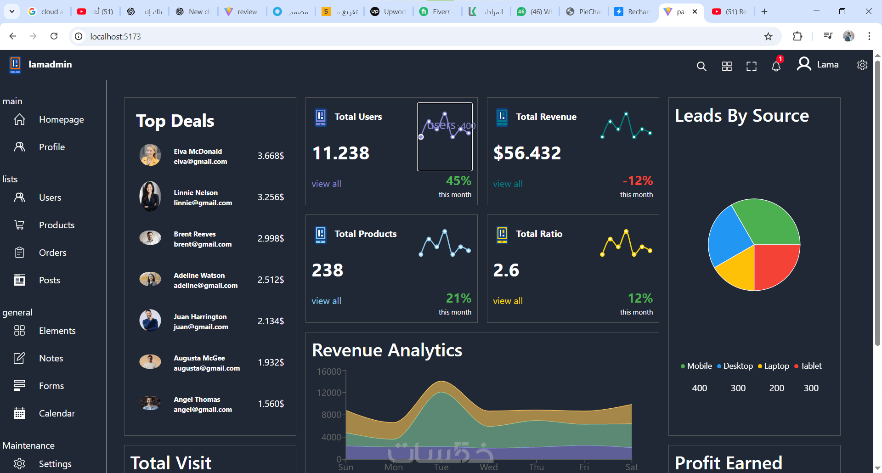Screen dimensions: 882x473
Task: Click the Orders clipboard icon in the sidebar
Action: (x=19, y=252)
